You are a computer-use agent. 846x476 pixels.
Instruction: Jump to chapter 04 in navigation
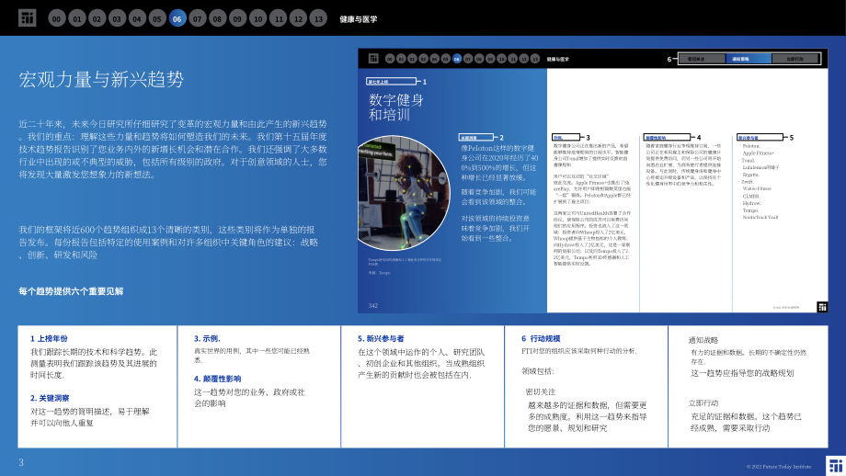coord(137,19)
